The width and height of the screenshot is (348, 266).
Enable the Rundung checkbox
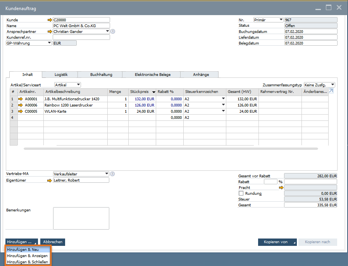[241, 193]
